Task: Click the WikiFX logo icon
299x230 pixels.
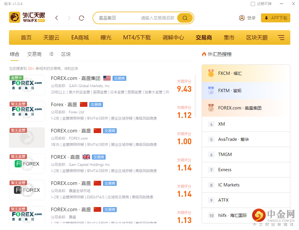Action: [14, 18]
